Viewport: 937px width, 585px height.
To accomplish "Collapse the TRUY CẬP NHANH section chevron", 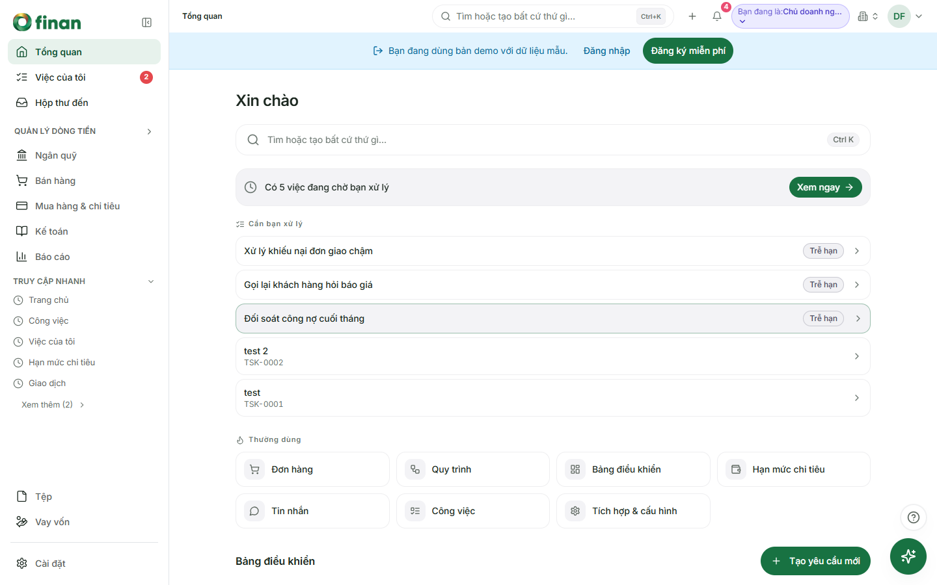I will click(x=151, y=281).
